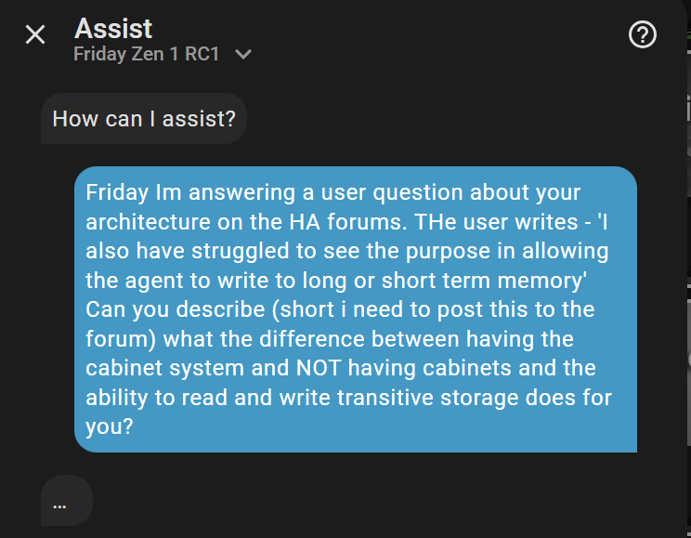Click the word 'Friday' starting the user message

(113, 193)
